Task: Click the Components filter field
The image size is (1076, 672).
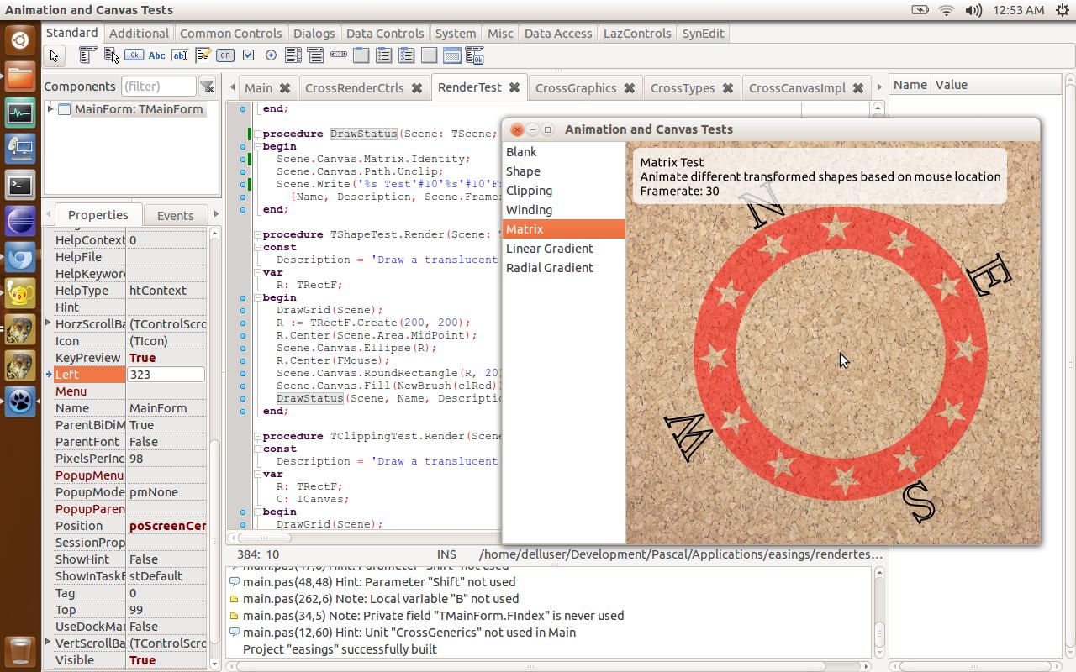Action: click(x=159, y=87)
